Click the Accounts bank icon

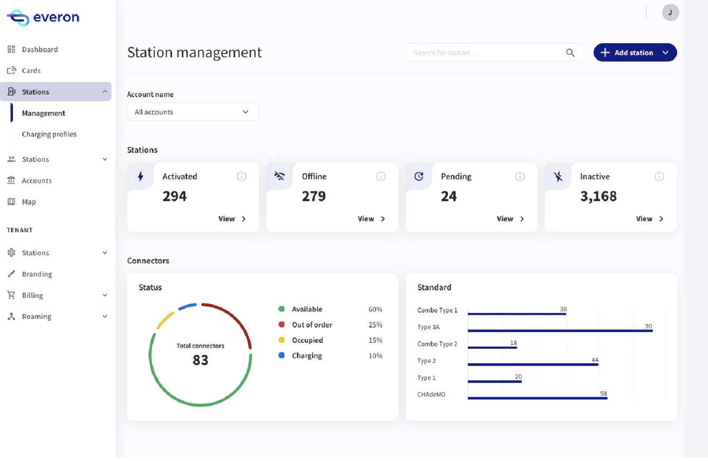point(11,180)
